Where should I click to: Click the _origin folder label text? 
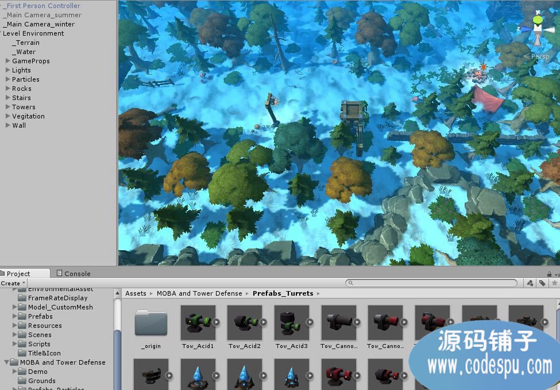(x=150, y=346)
